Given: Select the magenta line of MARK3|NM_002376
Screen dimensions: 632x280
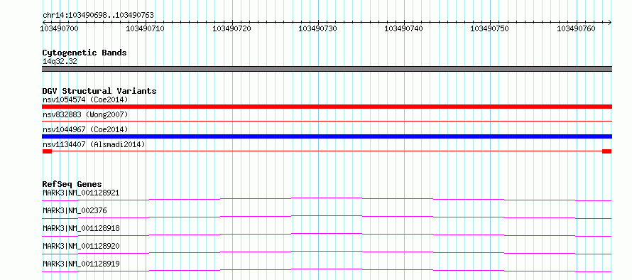Looking at the screenshot, I should point(327,217).
